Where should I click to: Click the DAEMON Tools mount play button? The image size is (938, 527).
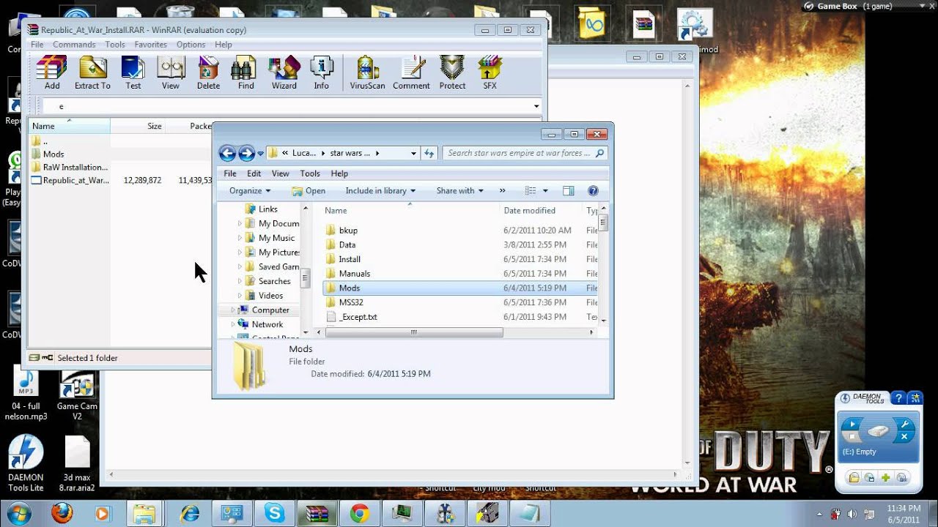(x=852, y=425)
